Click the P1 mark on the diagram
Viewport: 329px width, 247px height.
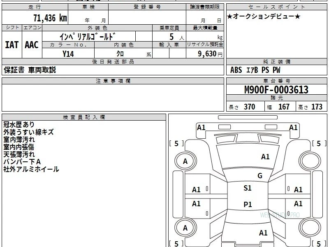(x=248, y=204)
